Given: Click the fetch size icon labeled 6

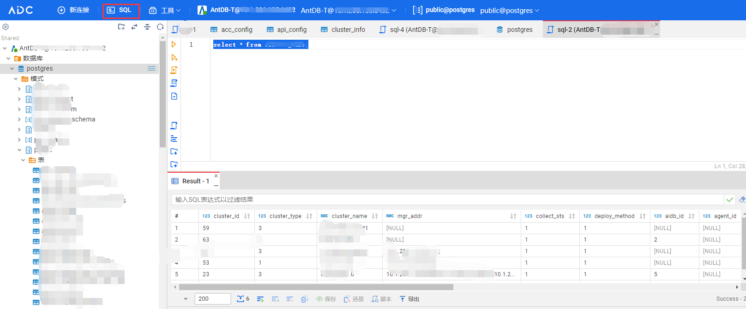Looking at the screenshot, I should click(x=243, y=299).
